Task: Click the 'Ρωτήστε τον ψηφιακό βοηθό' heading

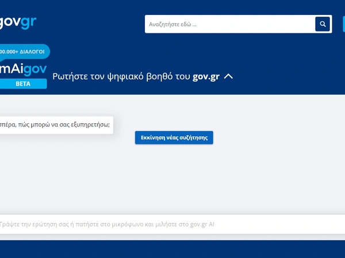Action: (122, 76)
